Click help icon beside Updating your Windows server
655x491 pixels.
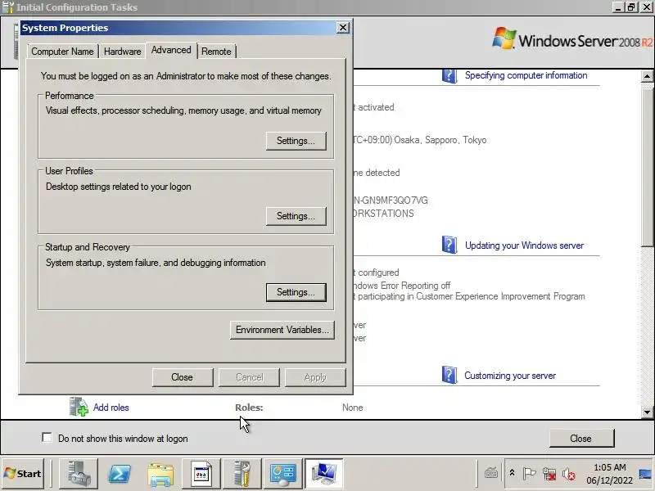[449, 245]
